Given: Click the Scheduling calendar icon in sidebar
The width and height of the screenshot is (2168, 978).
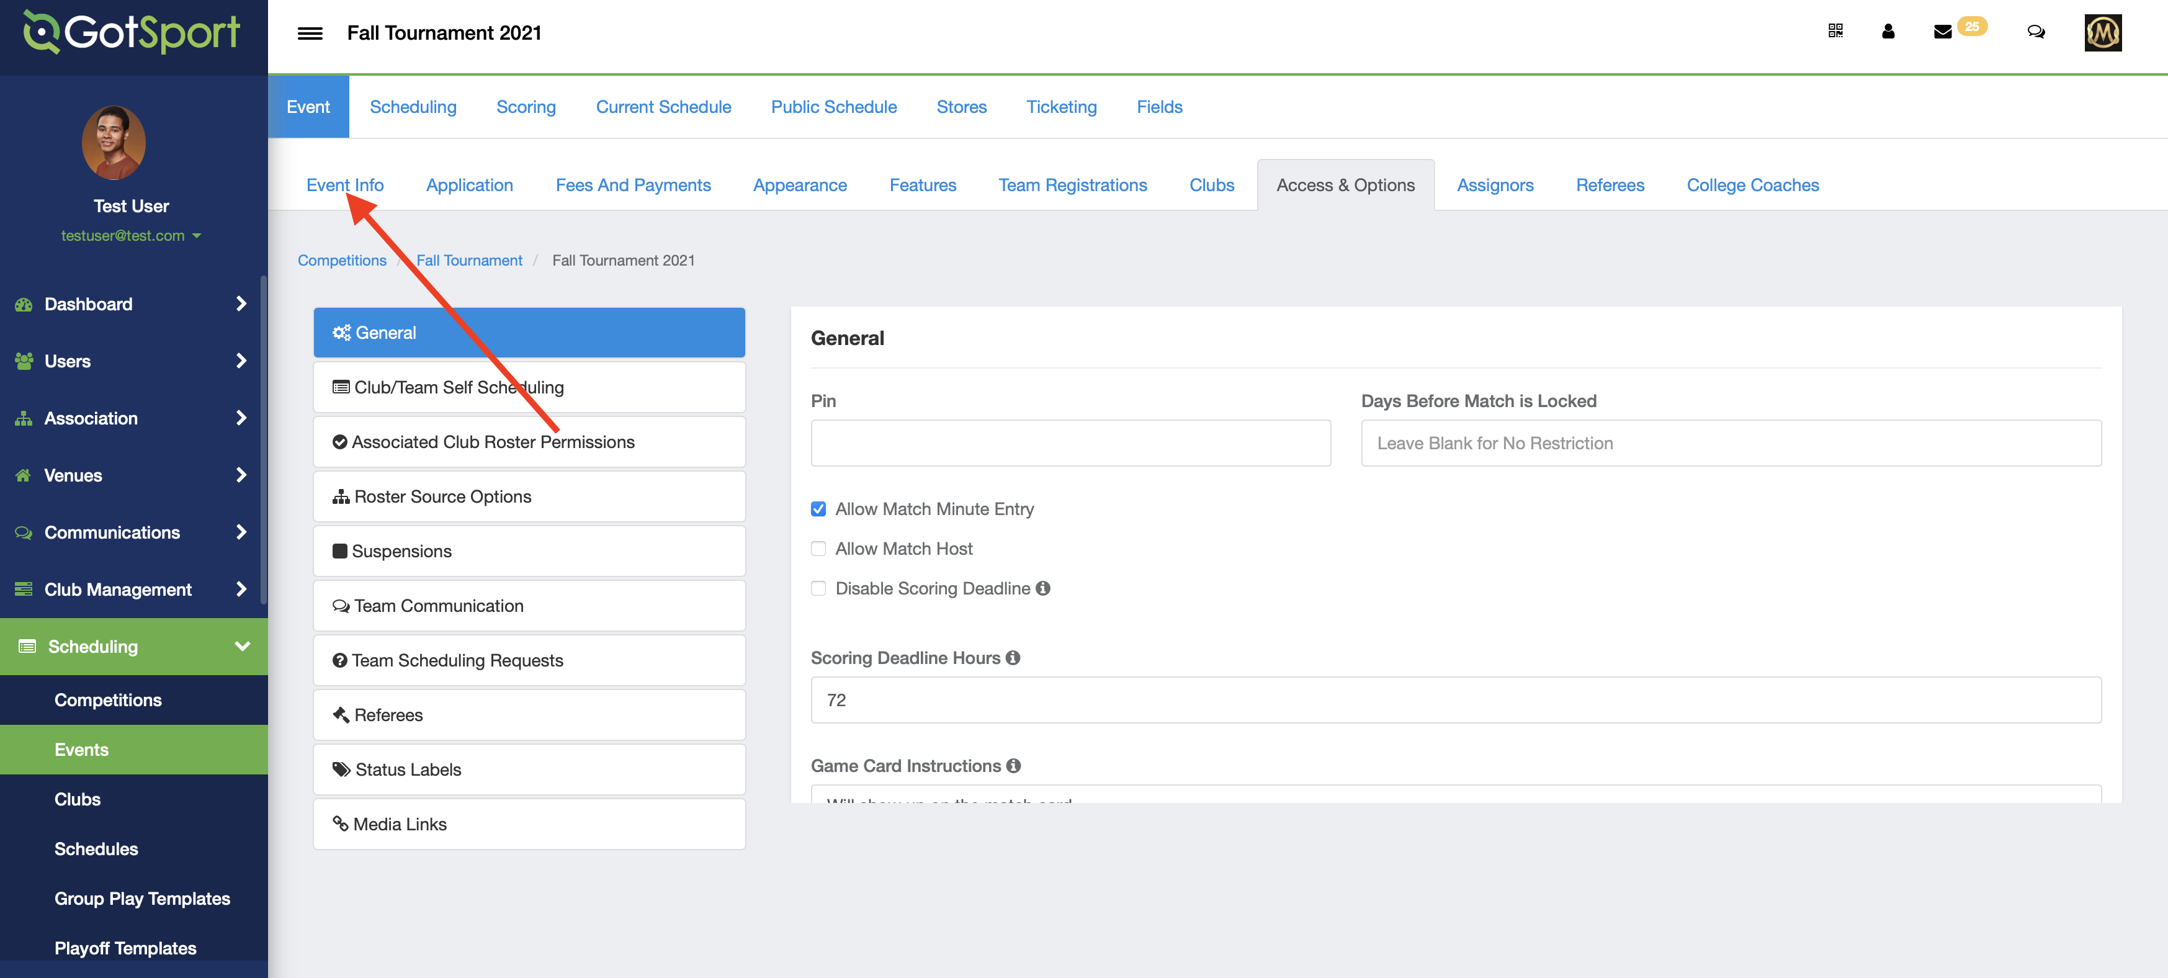Looking at the screenshot, I should click(x=27, y=647).
